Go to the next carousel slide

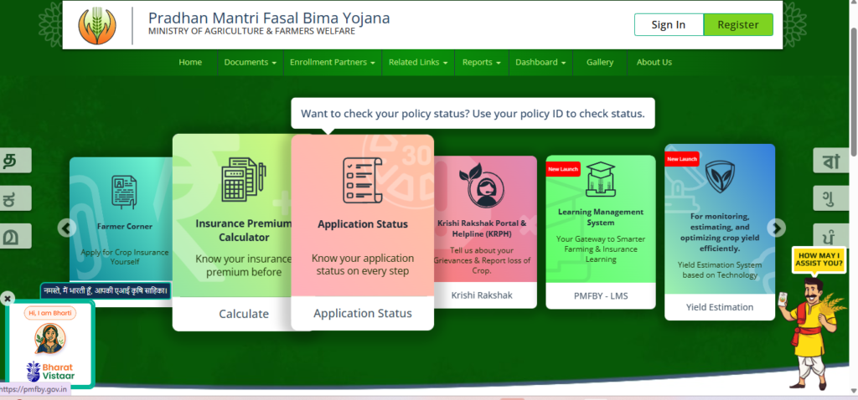776,228
